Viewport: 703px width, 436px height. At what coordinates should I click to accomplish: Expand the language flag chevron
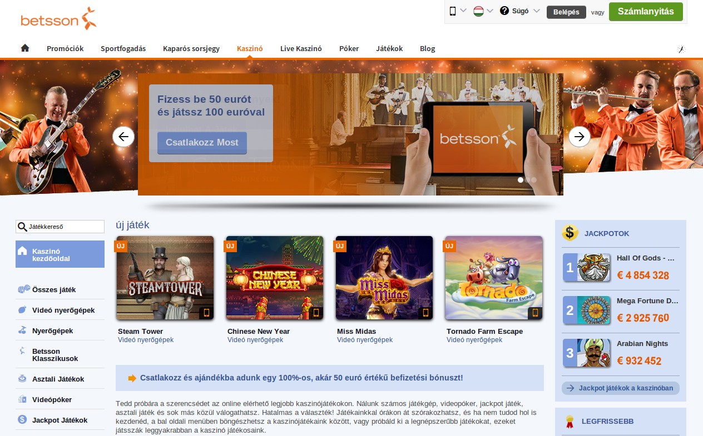point(490,11)
